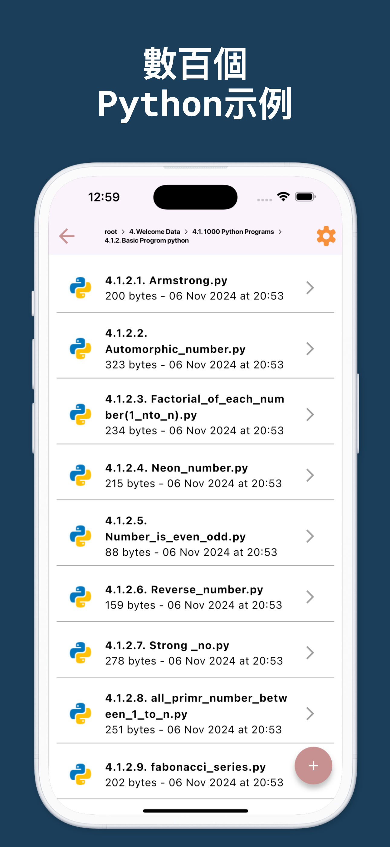This screenshot has width=390, height=847.
Task: Tap the home indicator bar
Action: pyautogui.click(x=195, y=811)
